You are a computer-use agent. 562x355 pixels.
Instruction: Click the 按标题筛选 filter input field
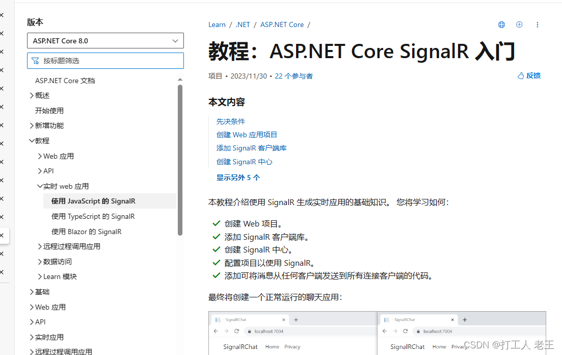point(105,61)
